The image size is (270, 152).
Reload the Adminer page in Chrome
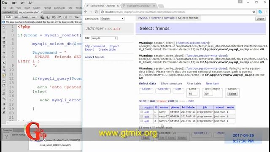coord(96,12)
